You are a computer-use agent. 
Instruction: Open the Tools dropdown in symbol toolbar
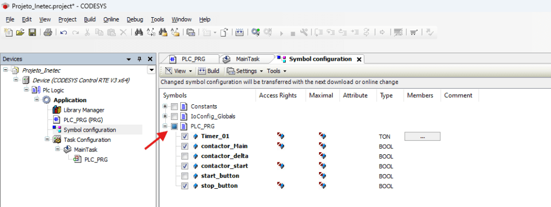[277, 71]
